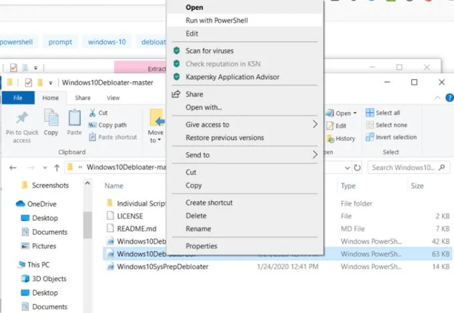This screenshot has height=313, width=454.
Task: Refresh the folder view
Action: pyautogui.click(x=357, y=168)
